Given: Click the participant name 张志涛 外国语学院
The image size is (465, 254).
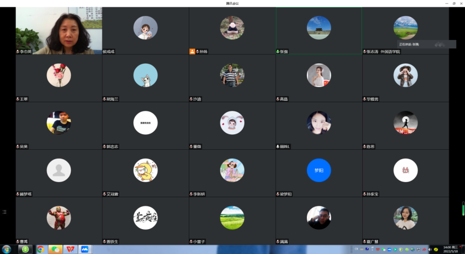Looking at the screenshot, I should tap(383, 51).
